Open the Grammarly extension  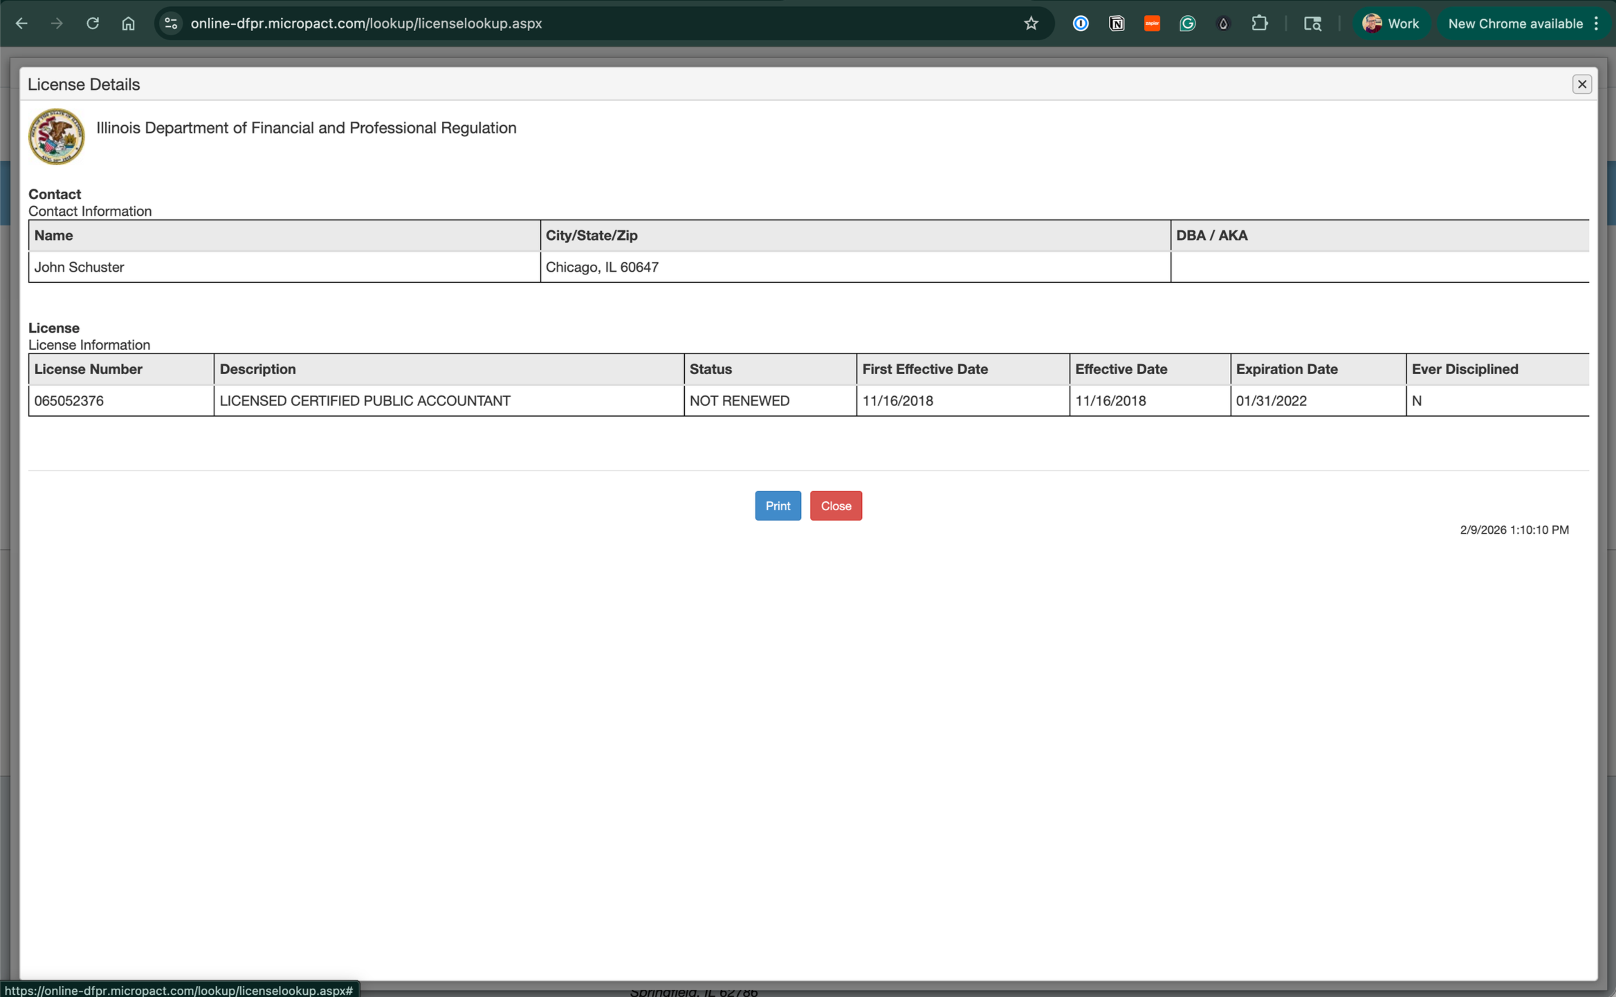1187,24
